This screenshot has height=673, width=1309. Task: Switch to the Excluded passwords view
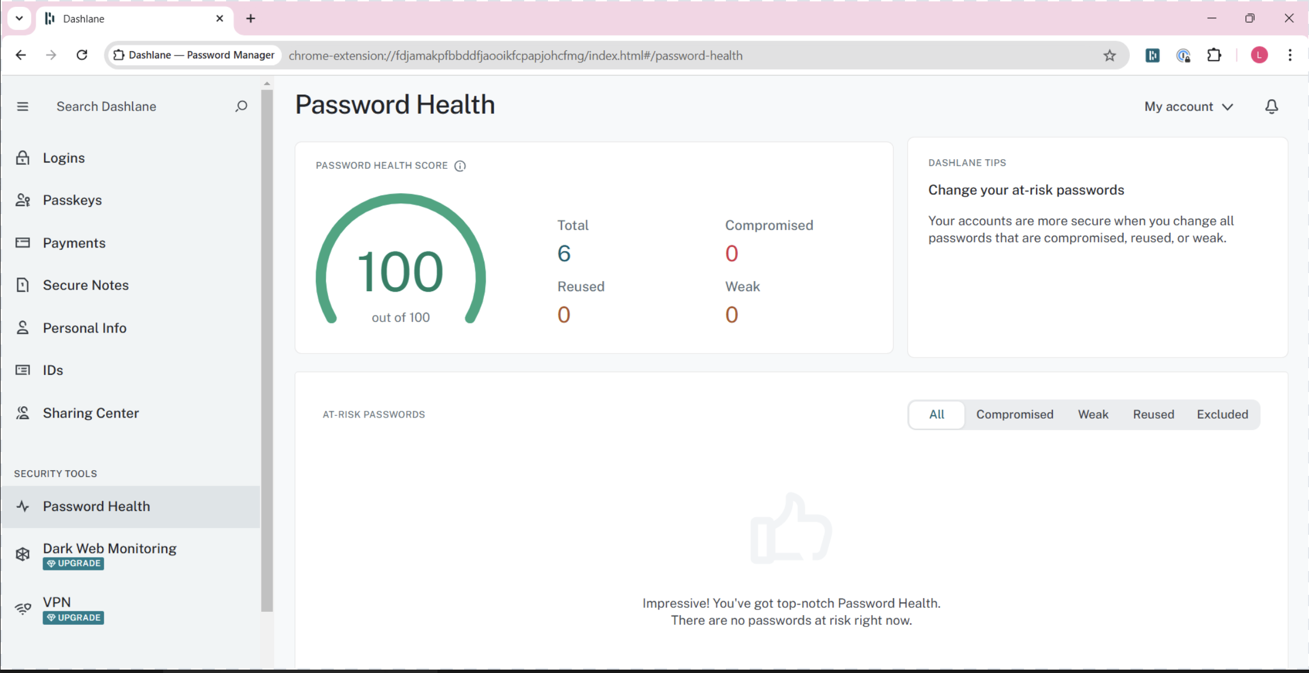[1222, 414]
